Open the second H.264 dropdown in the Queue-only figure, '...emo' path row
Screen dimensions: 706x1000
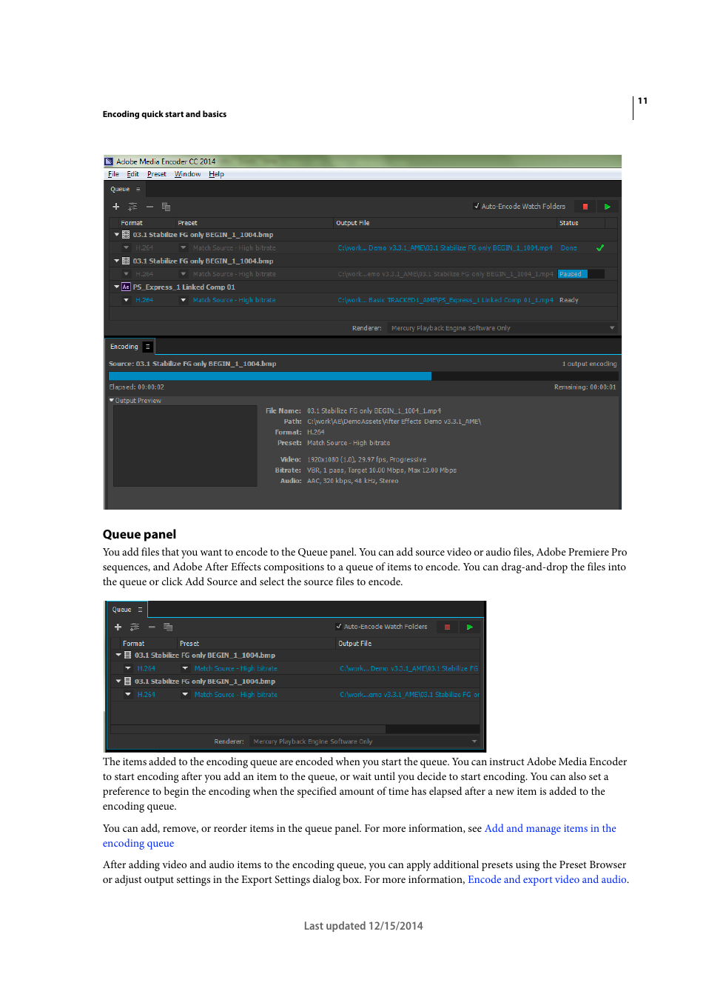(128, 695)
